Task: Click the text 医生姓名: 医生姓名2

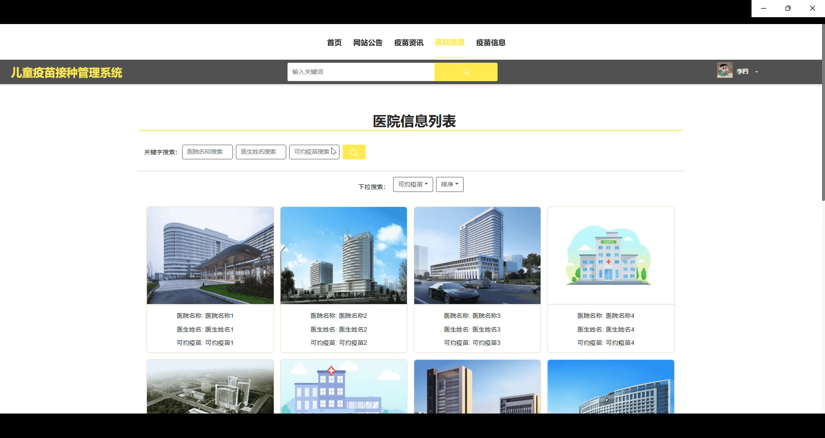Action: click(x=339, y=329)
